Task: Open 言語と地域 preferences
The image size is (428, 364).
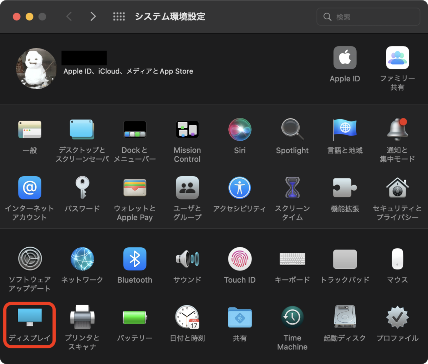Action: 345,129
